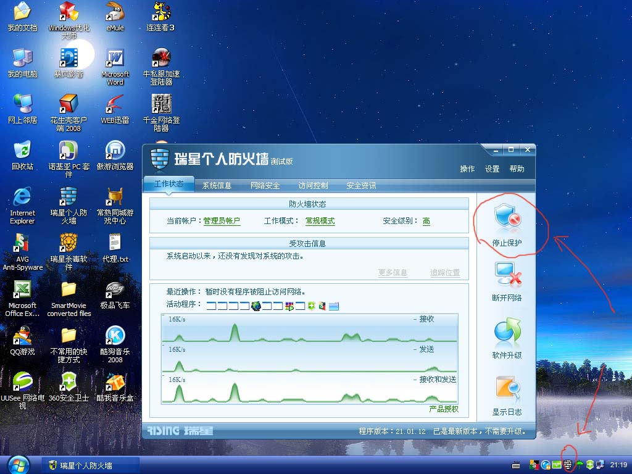Select the QQ游戏 desktop icon
The height and width of the screenshot is (474, 632).
click(x=22, y=341)
